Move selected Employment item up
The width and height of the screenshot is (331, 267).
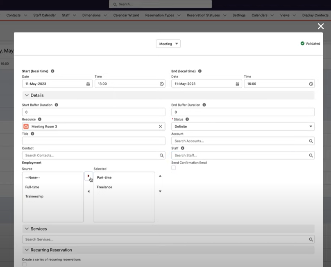[x=160, y=176]
